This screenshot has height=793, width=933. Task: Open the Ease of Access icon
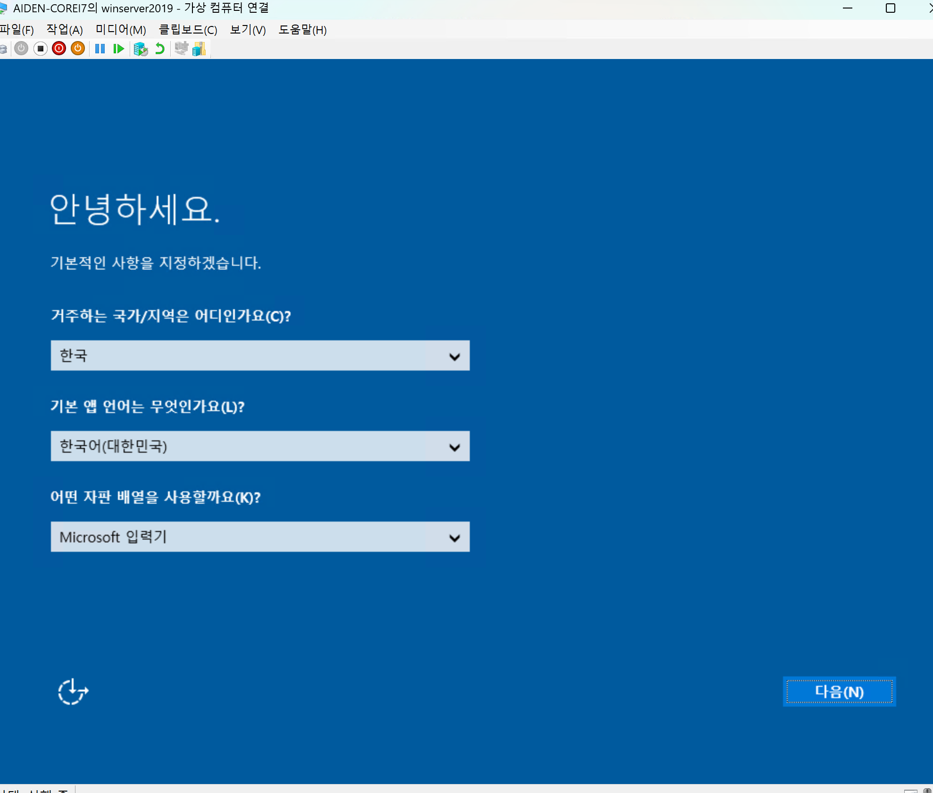[73, 692]
